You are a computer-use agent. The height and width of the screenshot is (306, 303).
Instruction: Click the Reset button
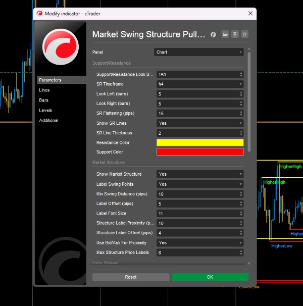pyautogui.click(x=131, y=277)
